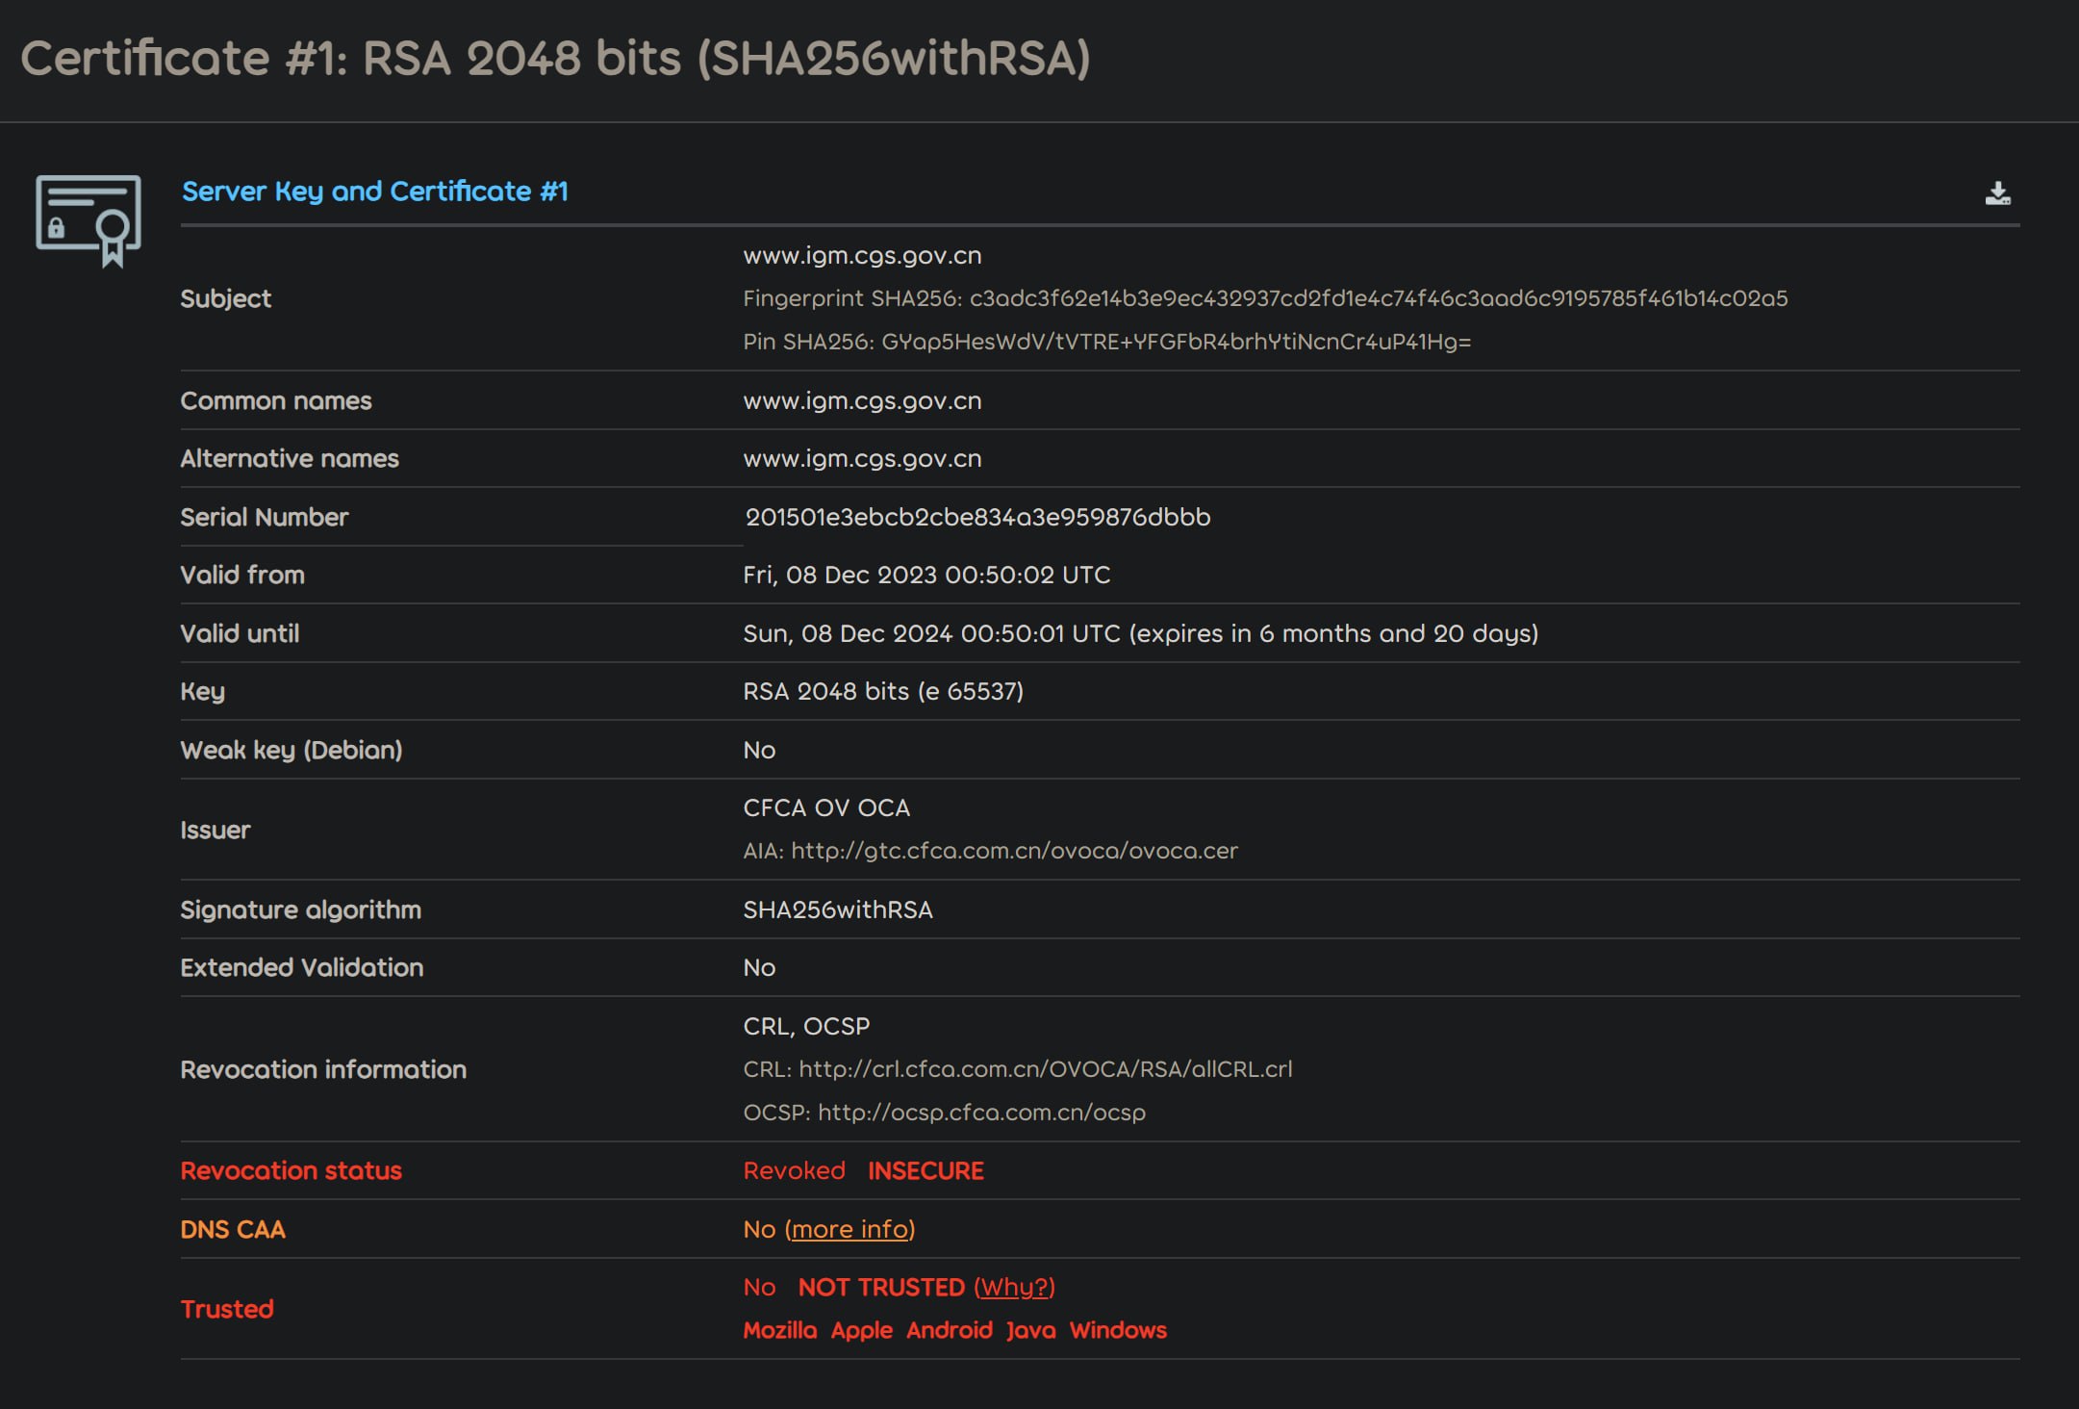
Task: Click the OCSP responder URL
Action: coord(981,1113)
